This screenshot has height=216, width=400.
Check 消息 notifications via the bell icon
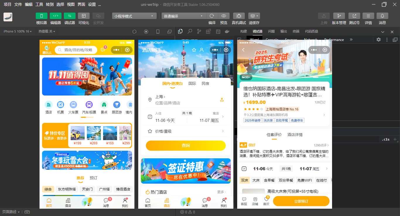click(382, 16)
